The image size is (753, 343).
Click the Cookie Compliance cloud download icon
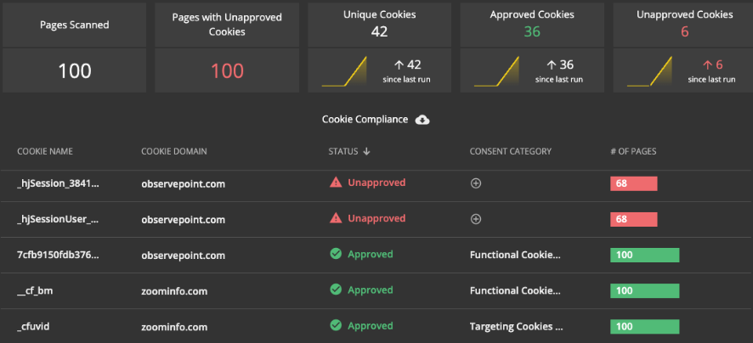click(422, 120)
